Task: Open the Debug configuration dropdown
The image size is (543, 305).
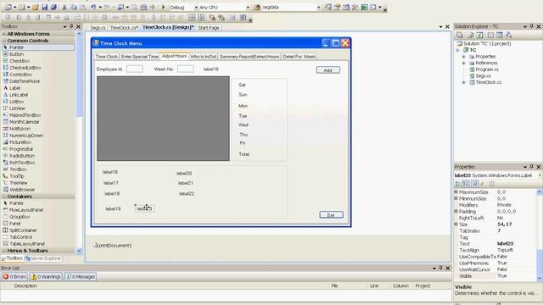Action: point(196,8)
